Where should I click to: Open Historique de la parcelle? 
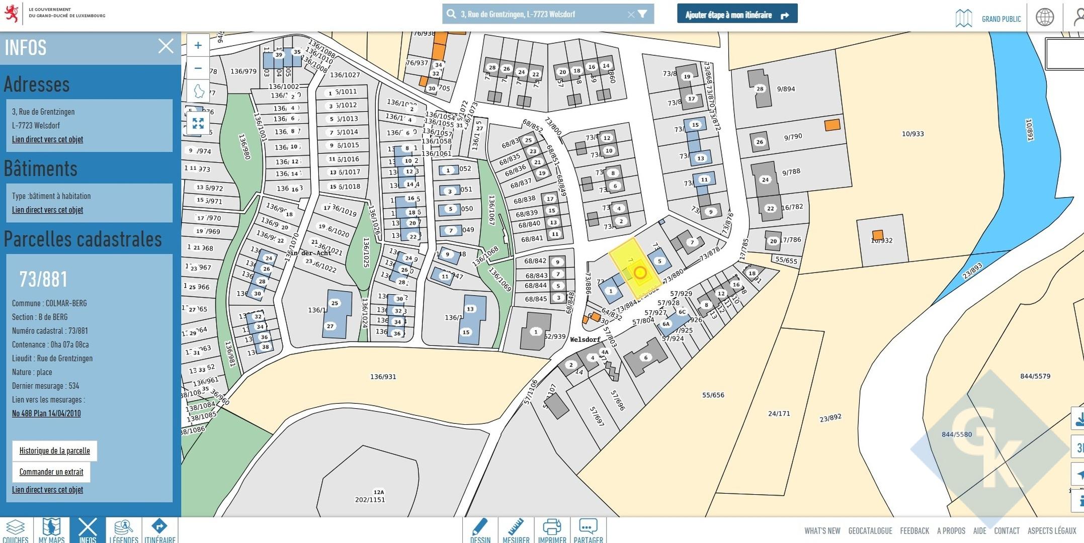tap(54, 450)
